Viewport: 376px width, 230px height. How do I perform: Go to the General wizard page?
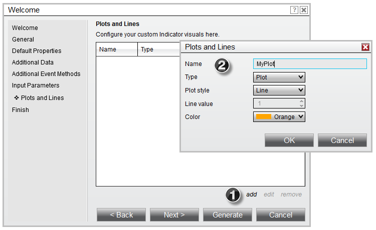coord(23,39)
